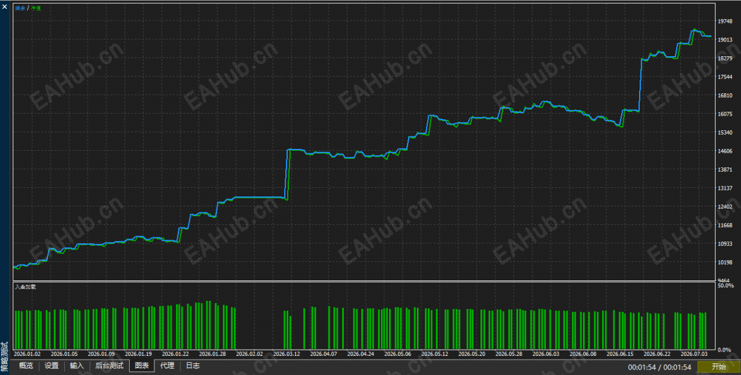Viewport: 741px width, 375px height.
Task: Click the 2026.06.22 date label
Action: click(x=657, y=354)
